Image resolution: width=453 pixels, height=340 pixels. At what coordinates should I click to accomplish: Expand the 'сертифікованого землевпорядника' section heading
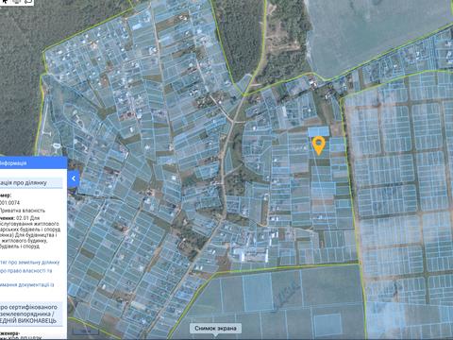click(31, 314)
